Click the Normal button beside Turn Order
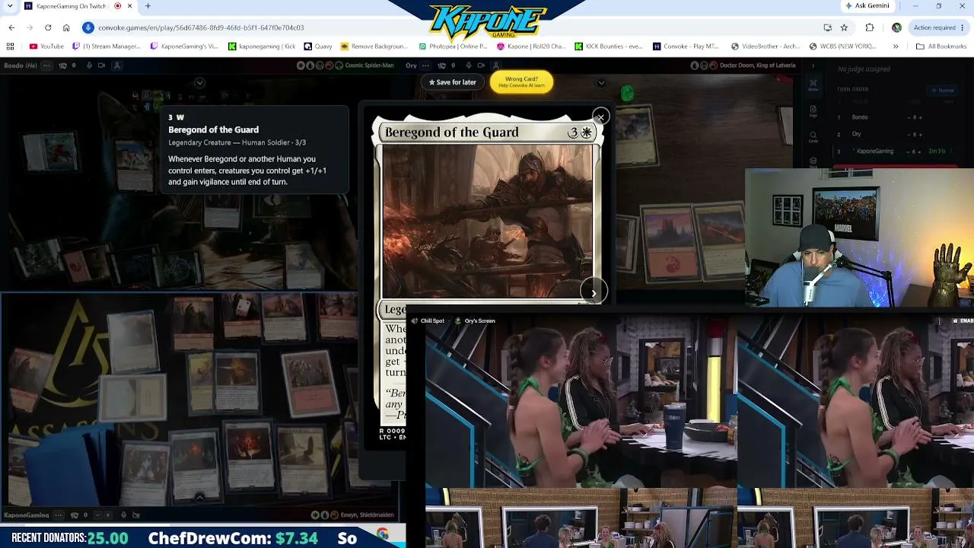The image size is (974, 548). point(943,90)
